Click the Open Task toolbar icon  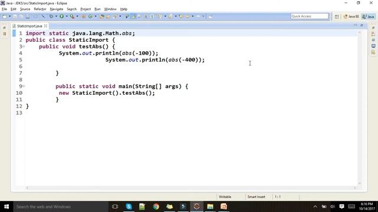pyautogui.click(x=108, y=16)
